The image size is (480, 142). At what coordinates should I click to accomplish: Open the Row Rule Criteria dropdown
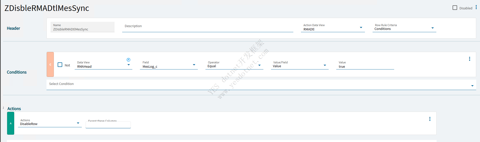[433, 28]
